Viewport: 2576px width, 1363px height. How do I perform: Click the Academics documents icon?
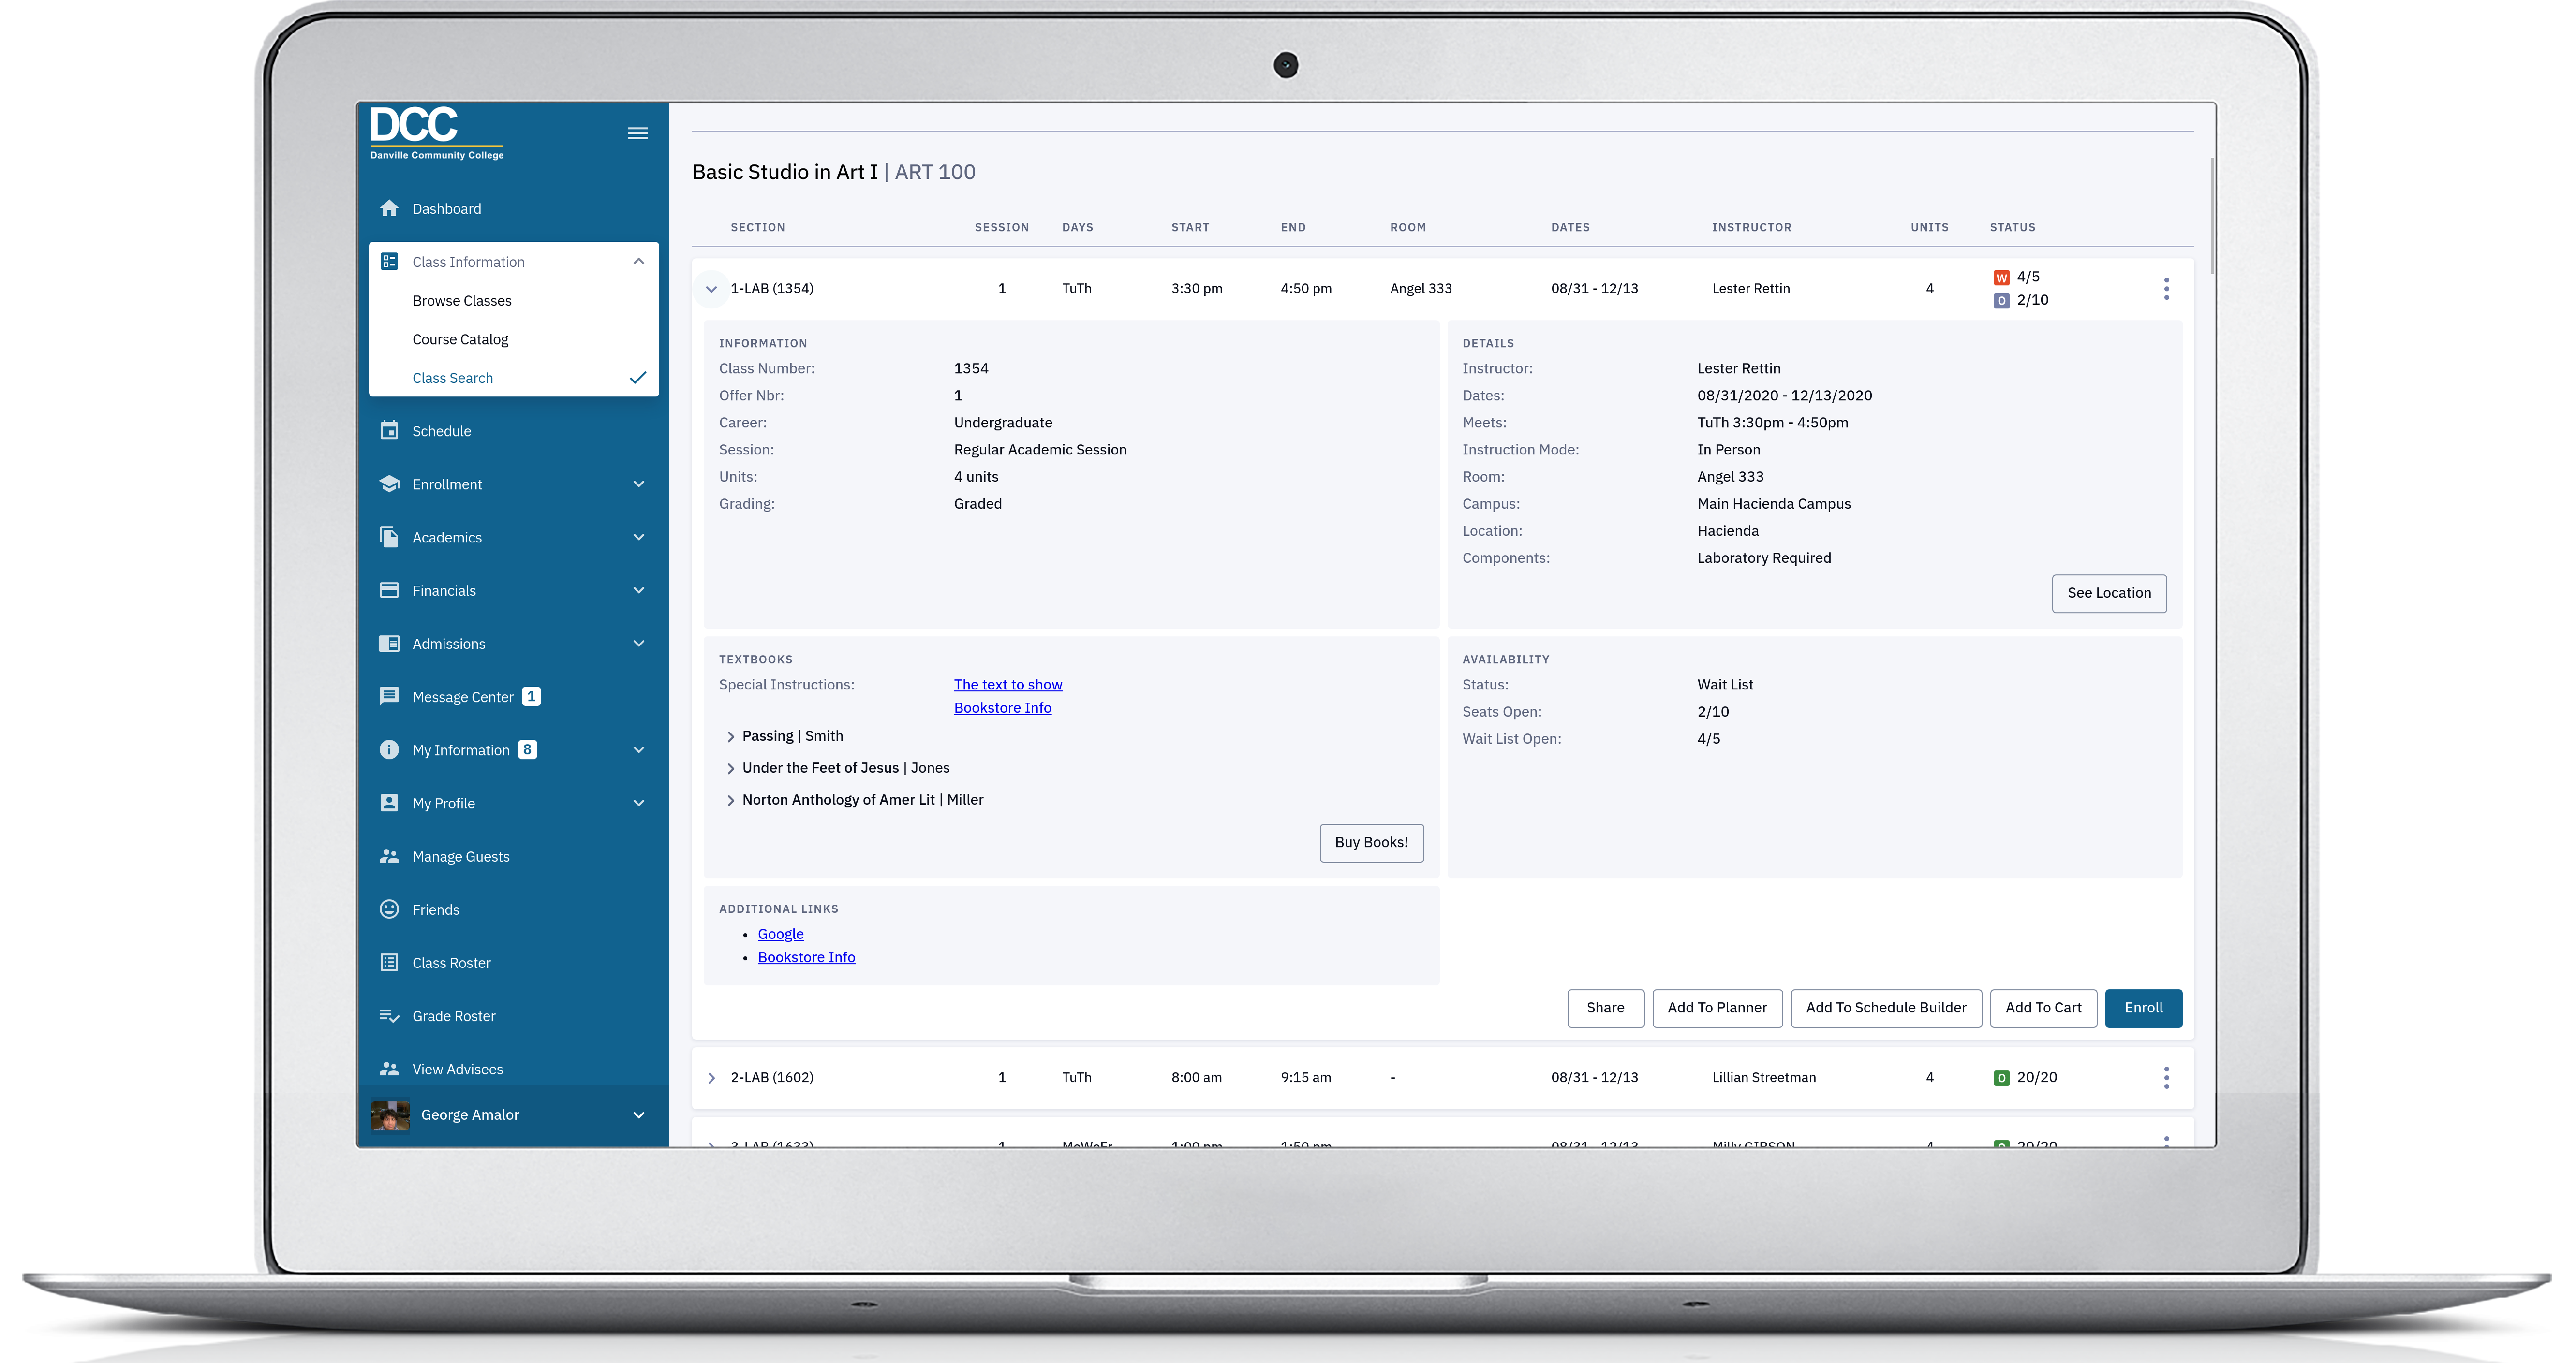coord(389,537)
